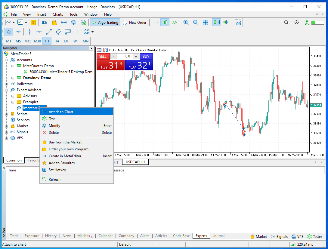
Task: Tile chart windows with grid icon
Action: coord(206,22)
